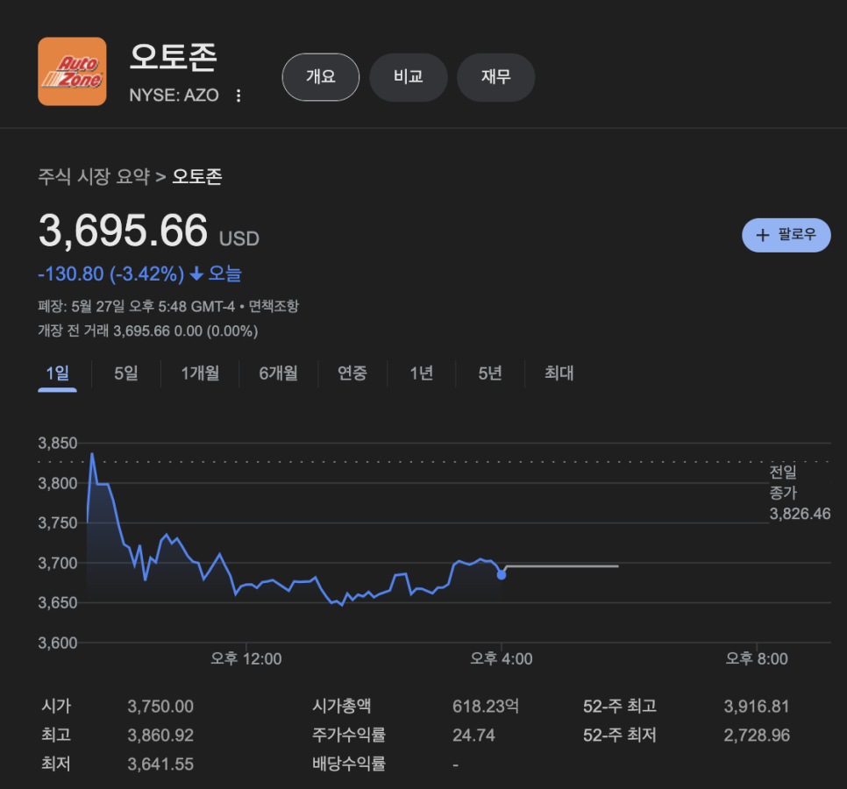The width and height of the screenshot is (847, 789).
Task: Click the 주가수익률 value 24.74
Action: [473, 735]
